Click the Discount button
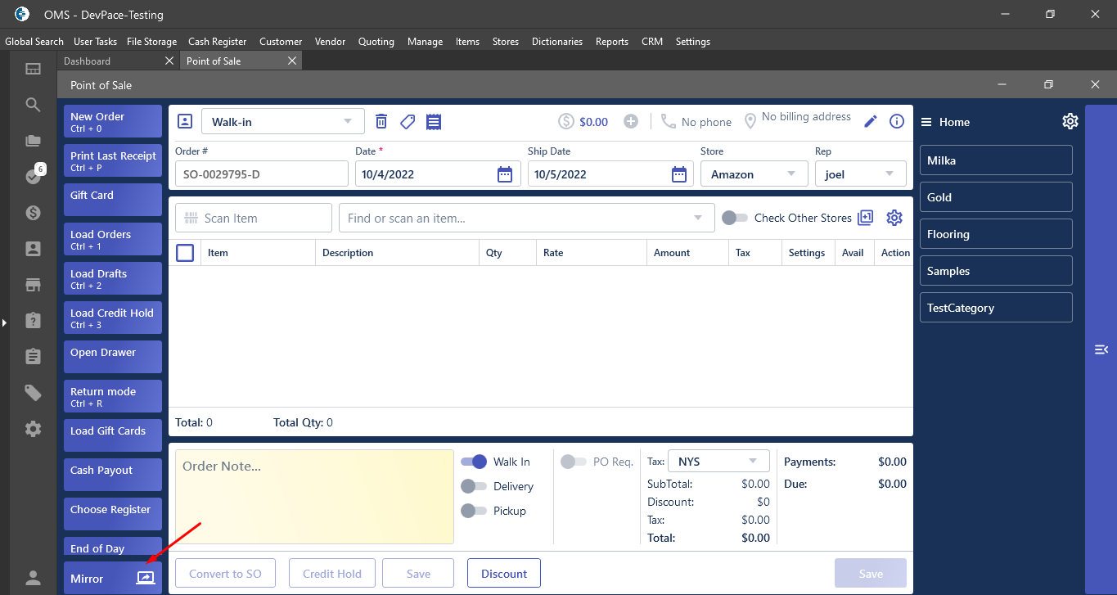 point(503,574)
